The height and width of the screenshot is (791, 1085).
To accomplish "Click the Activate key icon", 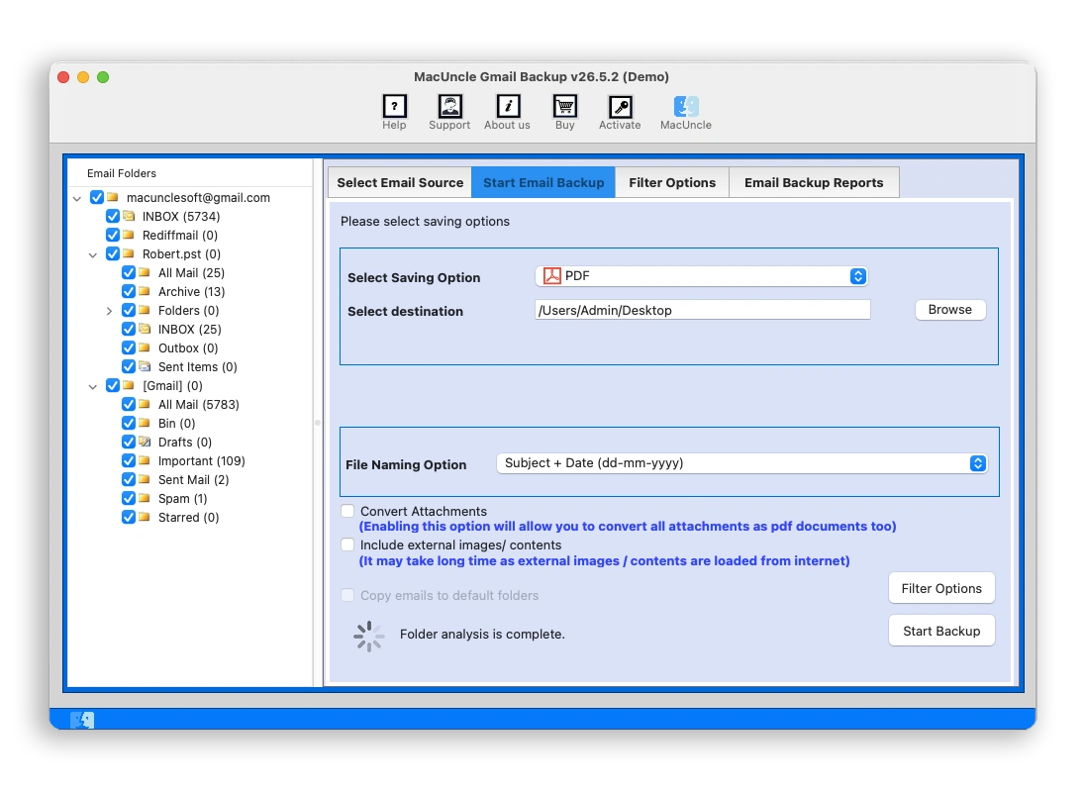I will [620, 107].
